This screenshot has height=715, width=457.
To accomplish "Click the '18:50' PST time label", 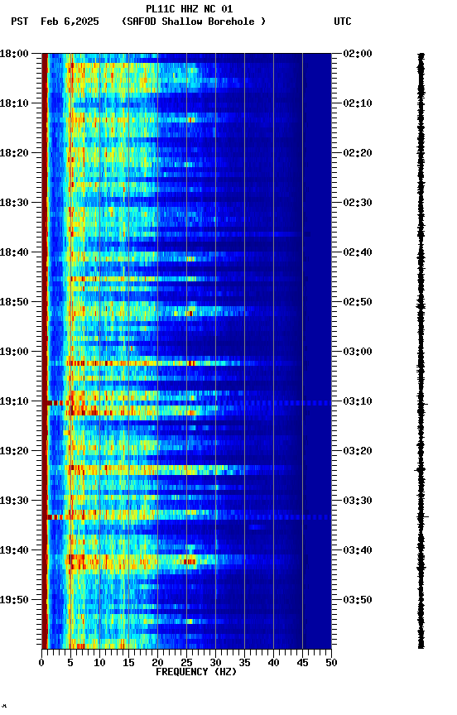I will click(14, 302).
